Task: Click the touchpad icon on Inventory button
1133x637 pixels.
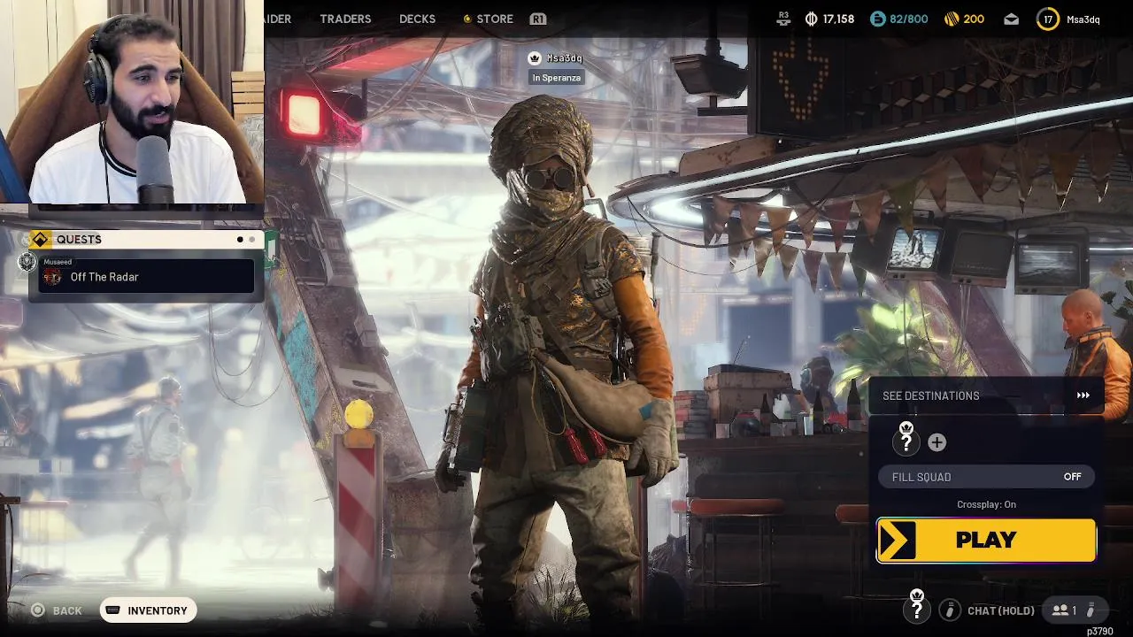Action: 113,610
